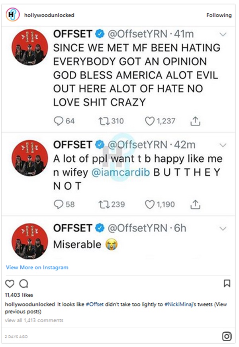
Task: View all 1,413 comments
Action: click(34, 320)
